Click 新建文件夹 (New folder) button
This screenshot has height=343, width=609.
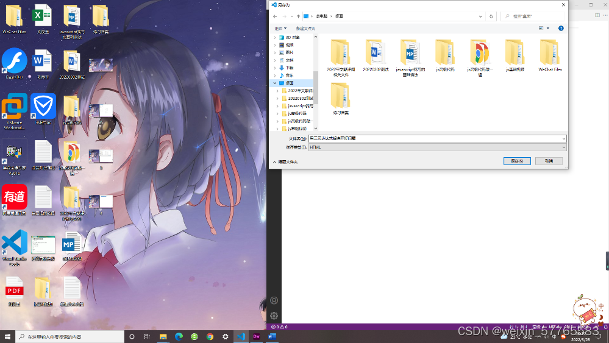point(305,28)
